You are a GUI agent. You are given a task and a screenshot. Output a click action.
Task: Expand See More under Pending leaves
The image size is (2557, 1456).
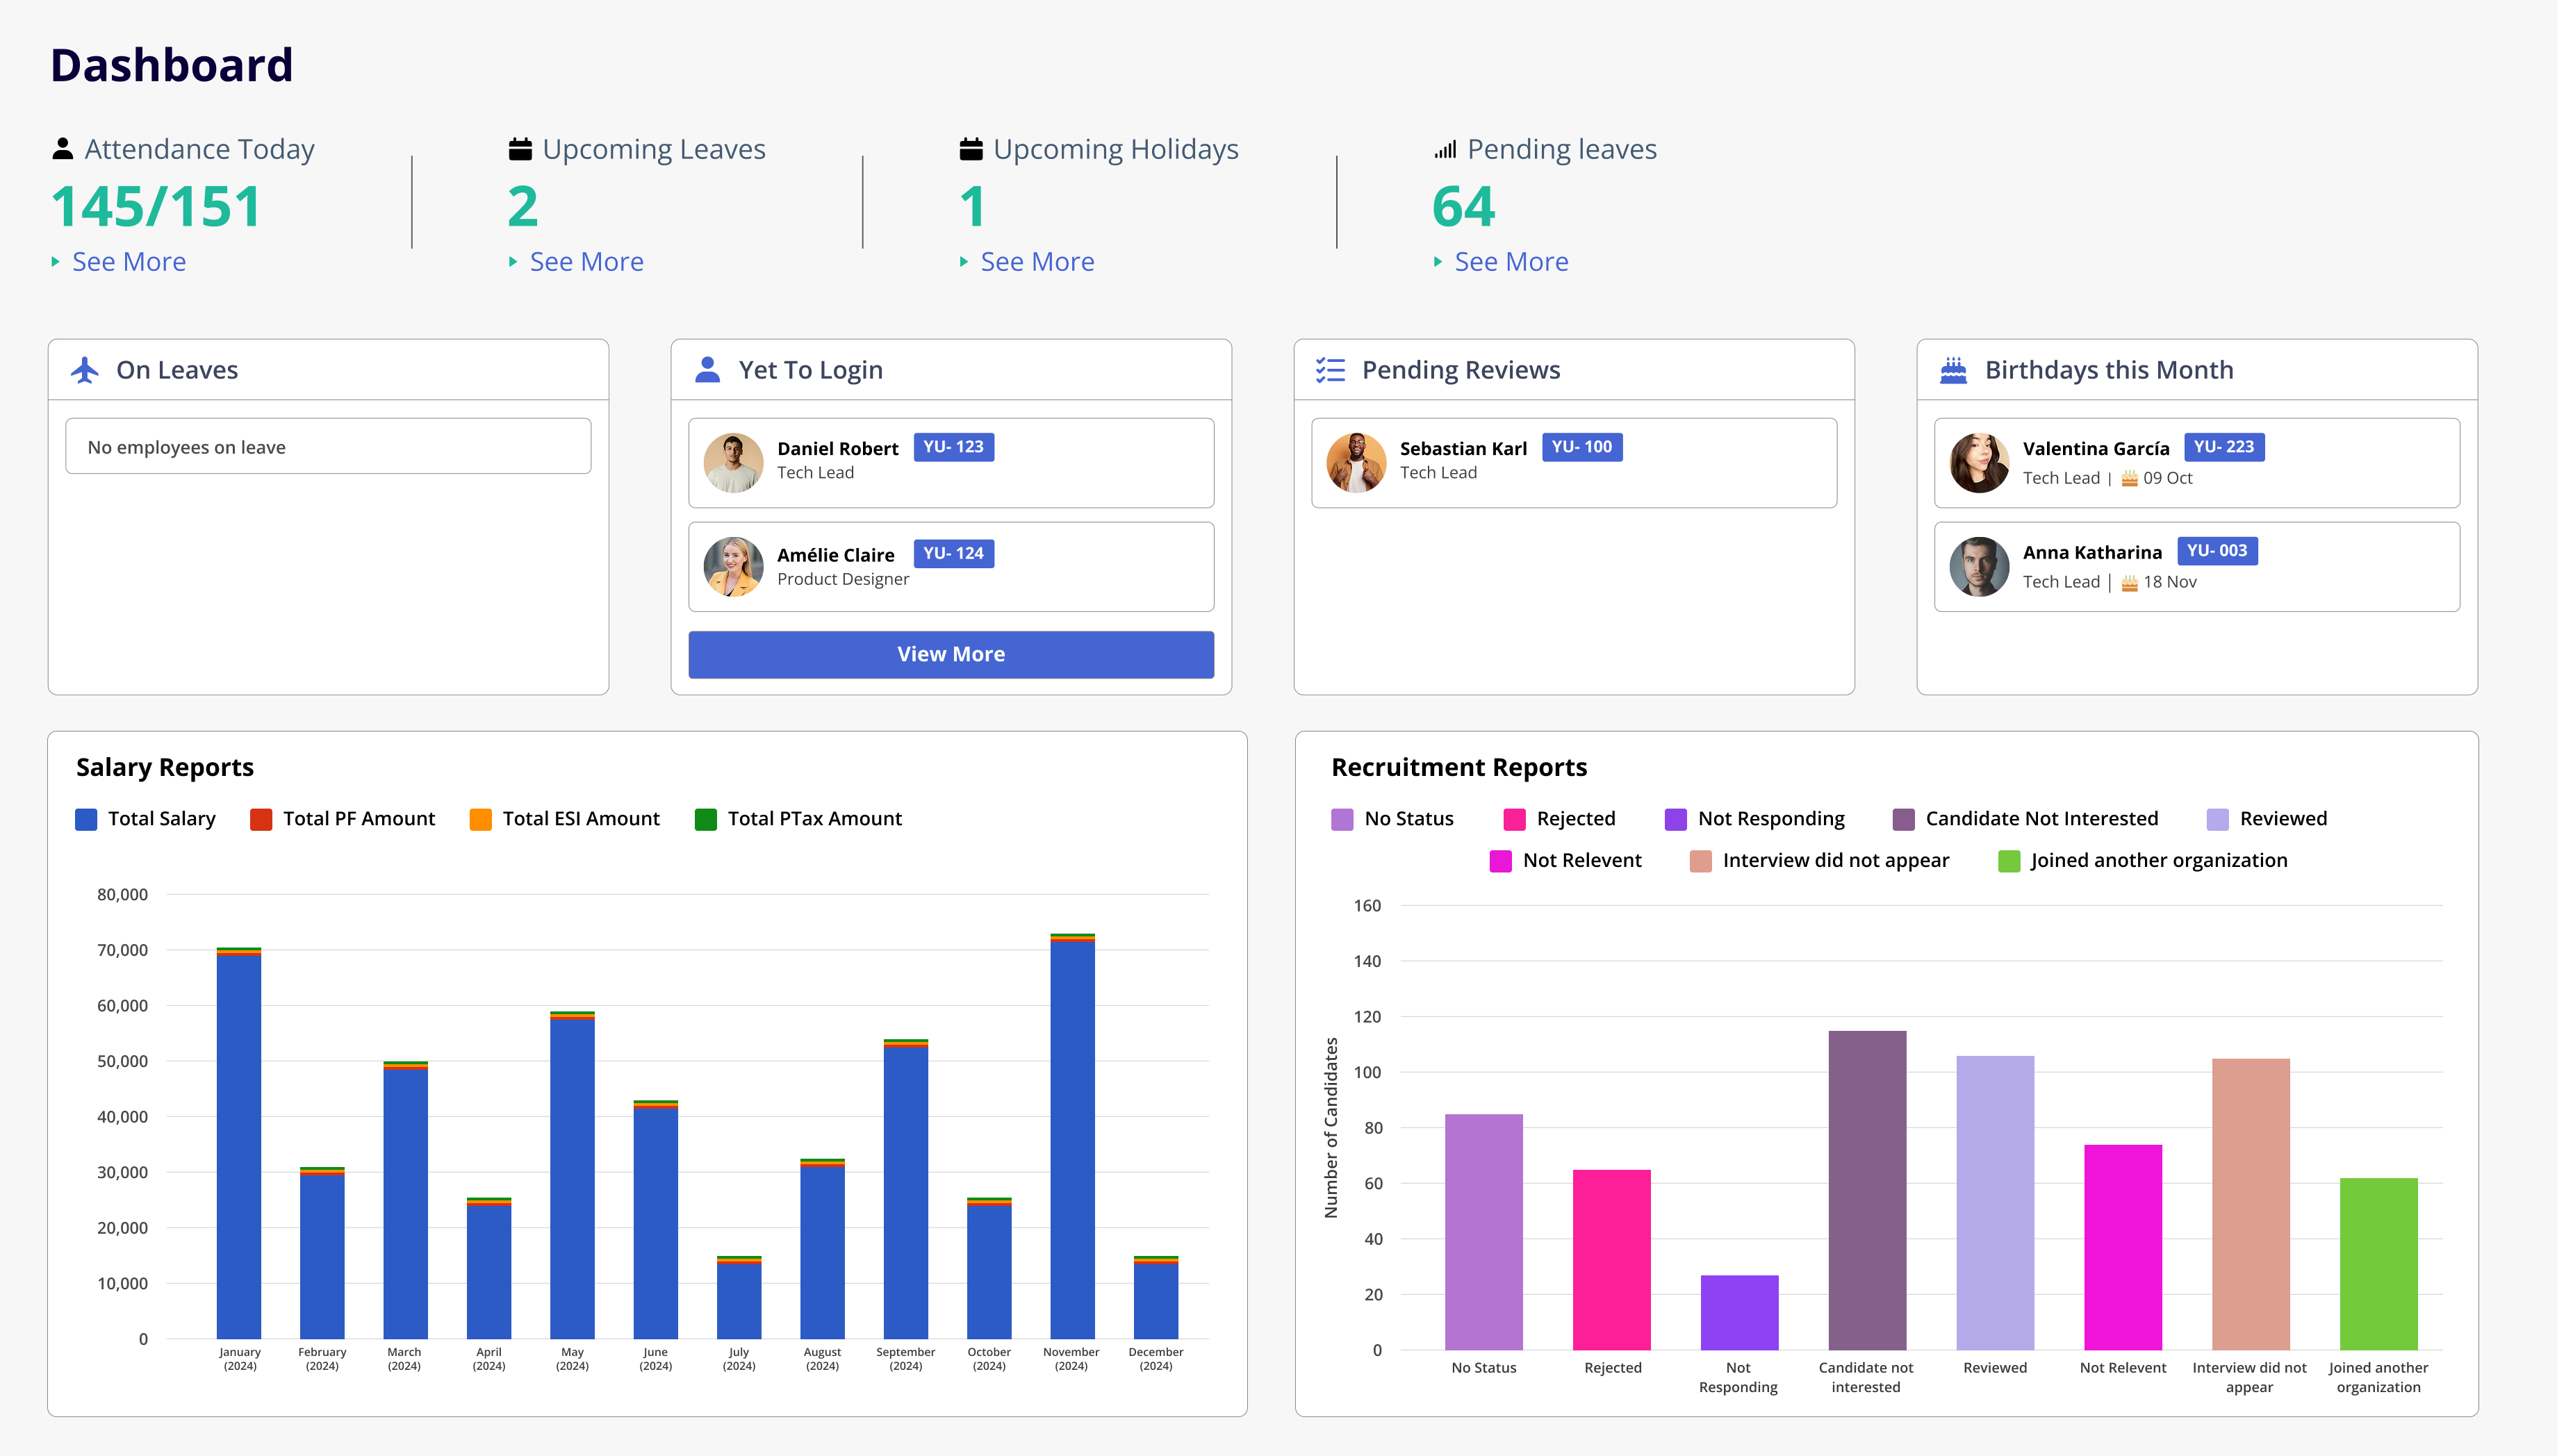tap(1510, 262)
